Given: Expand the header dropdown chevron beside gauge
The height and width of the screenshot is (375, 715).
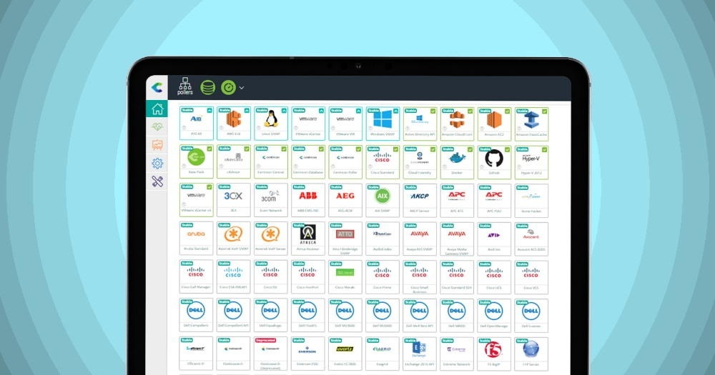Looking at the screenshot, I should coord(242,87).
